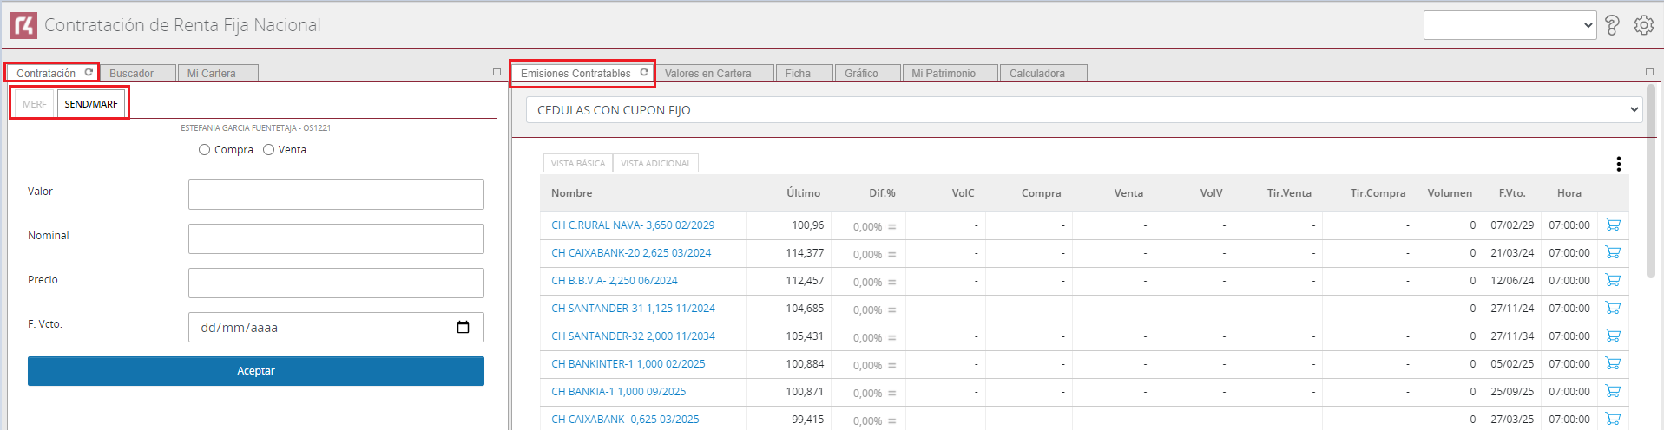Viewport: 1664px width, 430px height.
Task: Open CH CAIXABANK-20 2,625 03/2024 link
Action: click(x=631, y=253)
